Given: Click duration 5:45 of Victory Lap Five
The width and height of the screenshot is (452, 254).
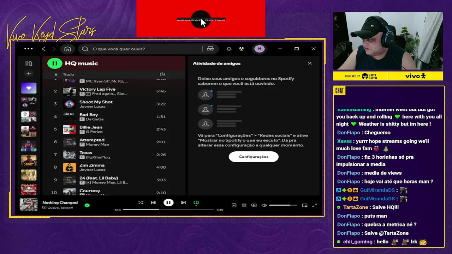Looking at the screenshot, I should click(x=161, y=91).
